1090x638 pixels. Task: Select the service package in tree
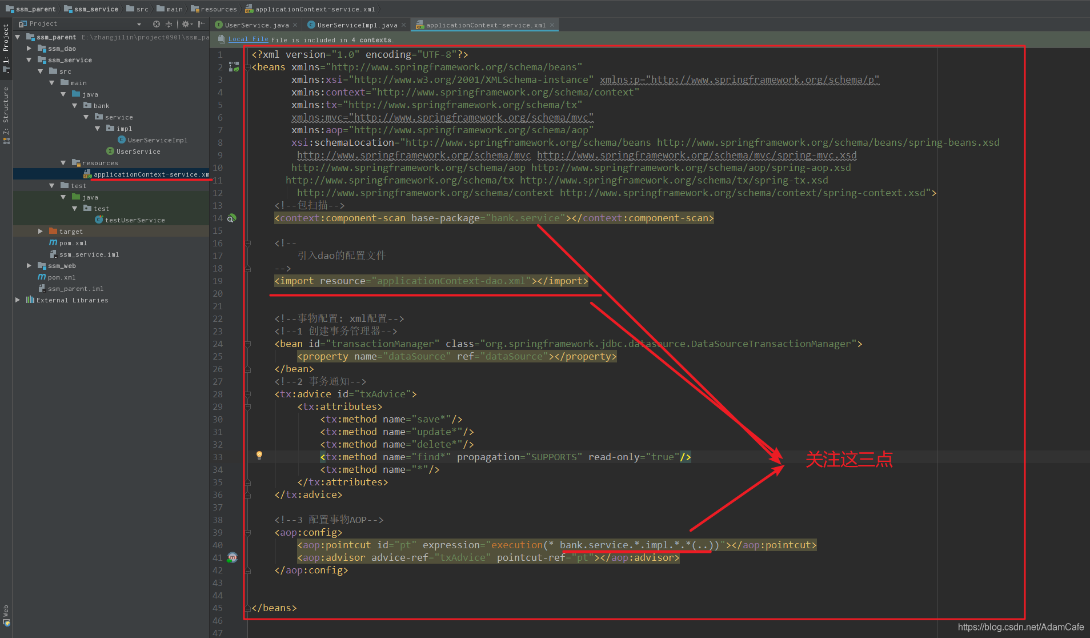tap(119, 117)
